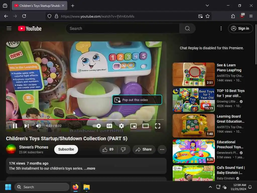Open Learning Board Great Education video title

pos(231,119)
